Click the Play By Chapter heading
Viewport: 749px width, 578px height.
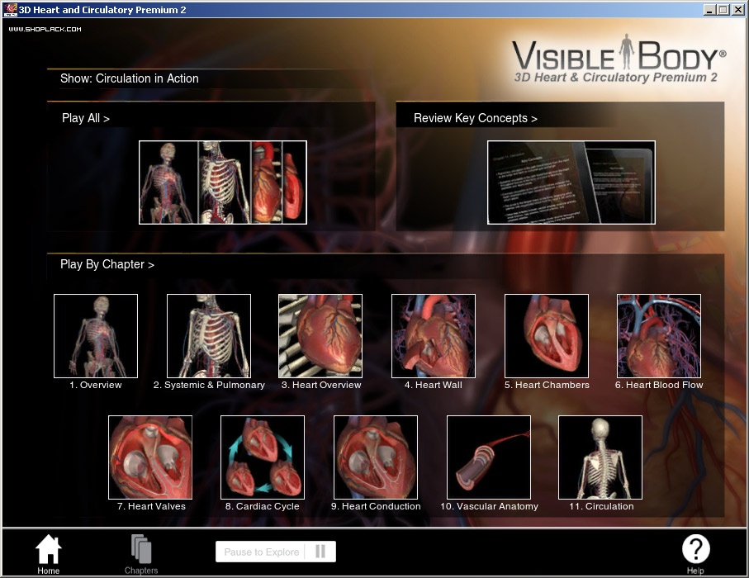pos(107,264)
